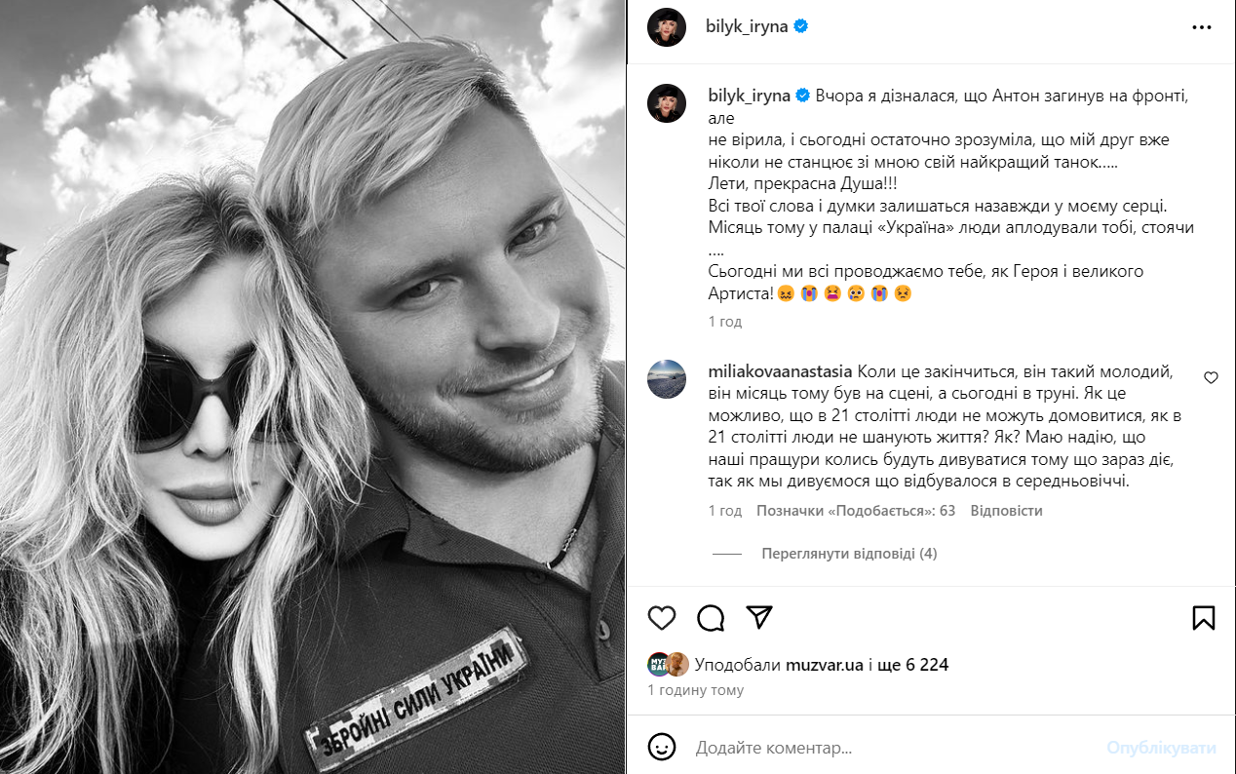Open muzvar.ua profile from likes line
Image resolution: width=1236 pixels, height=774 pixels.
point(826,665)
